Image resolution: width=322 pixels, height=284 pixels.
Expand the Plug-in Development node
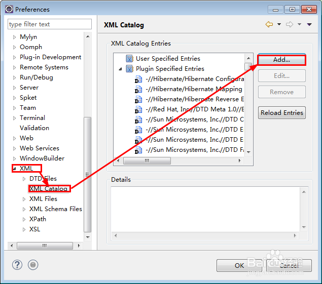coord(14,57)
